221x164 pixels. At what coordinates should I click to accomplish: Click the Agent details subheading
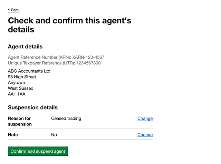pyautogui.click(x=25, y=47)
